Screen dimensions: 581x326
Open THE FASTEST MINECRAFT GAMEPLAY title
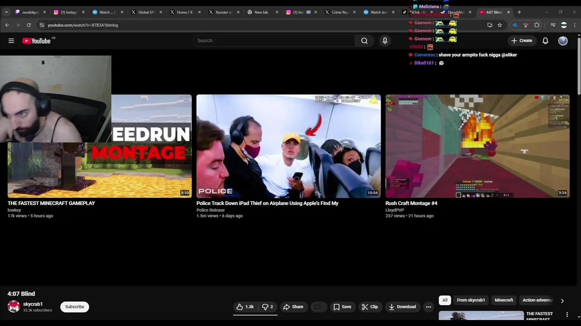pos(51,203)
